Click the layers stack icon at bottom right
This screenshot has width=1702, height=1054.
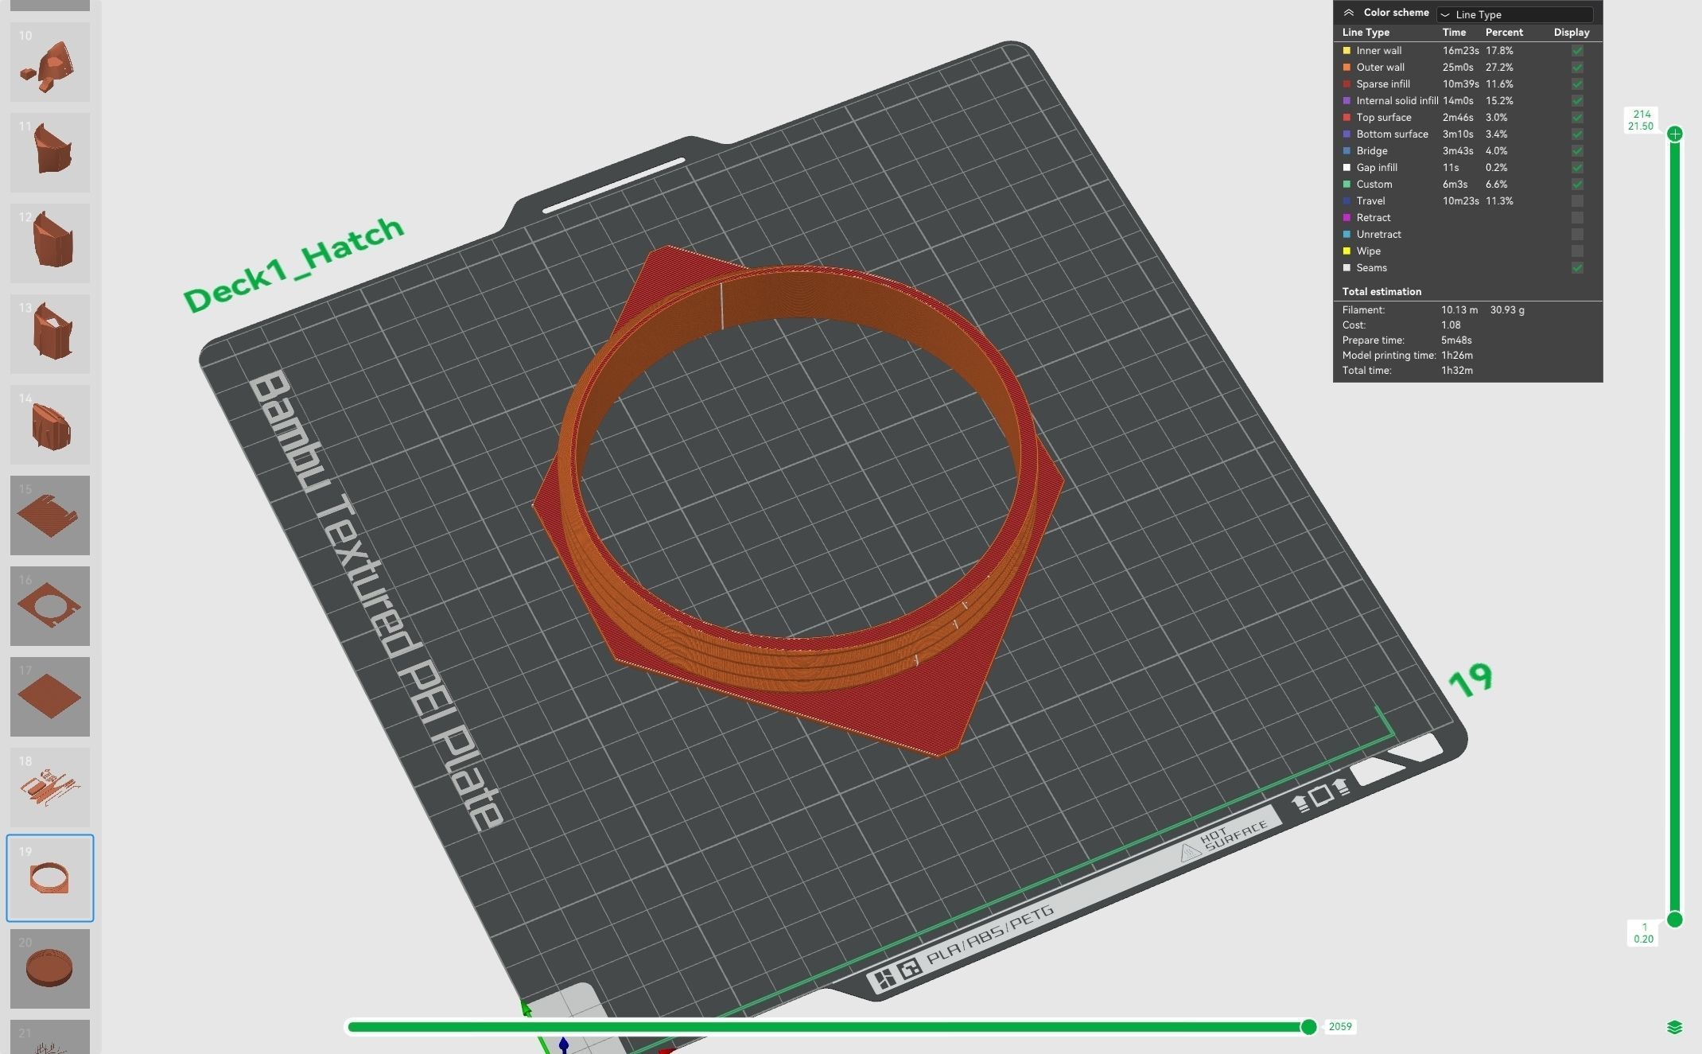pyautogui.click(x=1674, y=1027)
